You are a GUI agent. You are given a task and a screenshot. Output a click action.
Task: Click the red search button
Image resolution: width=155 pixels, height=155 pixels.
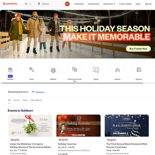pos(67,4)
